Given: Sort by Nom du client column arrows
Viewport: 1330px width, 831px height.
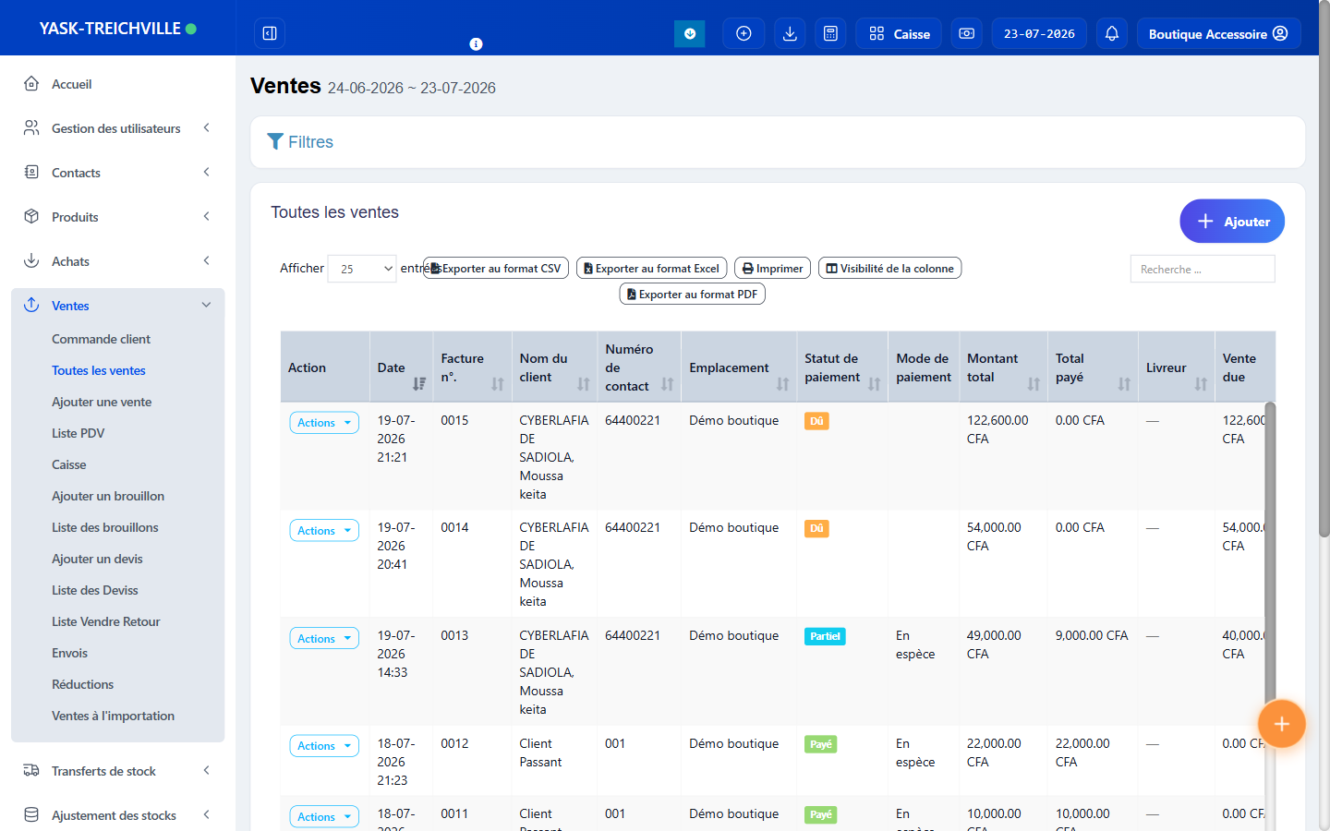Looking at the screenshot, I should [584, 383].
